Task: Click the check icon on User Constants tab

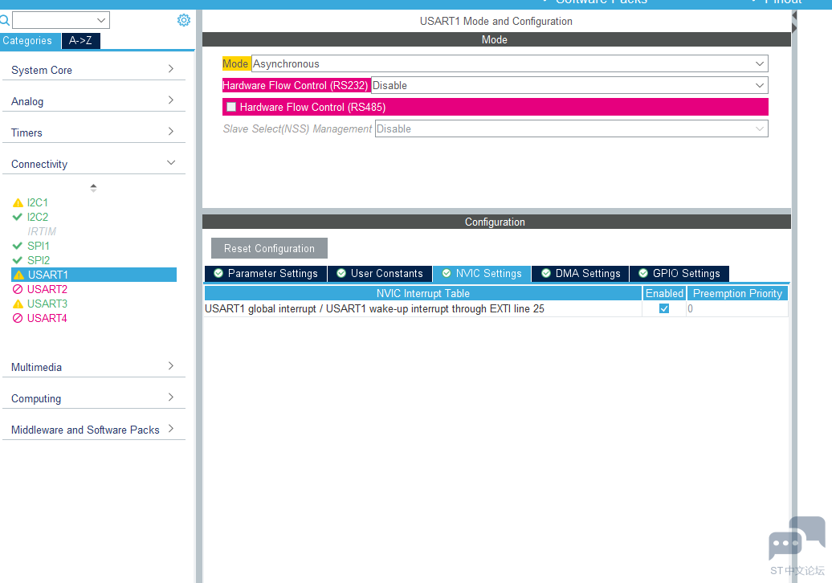Action: (x=341, y=273)
